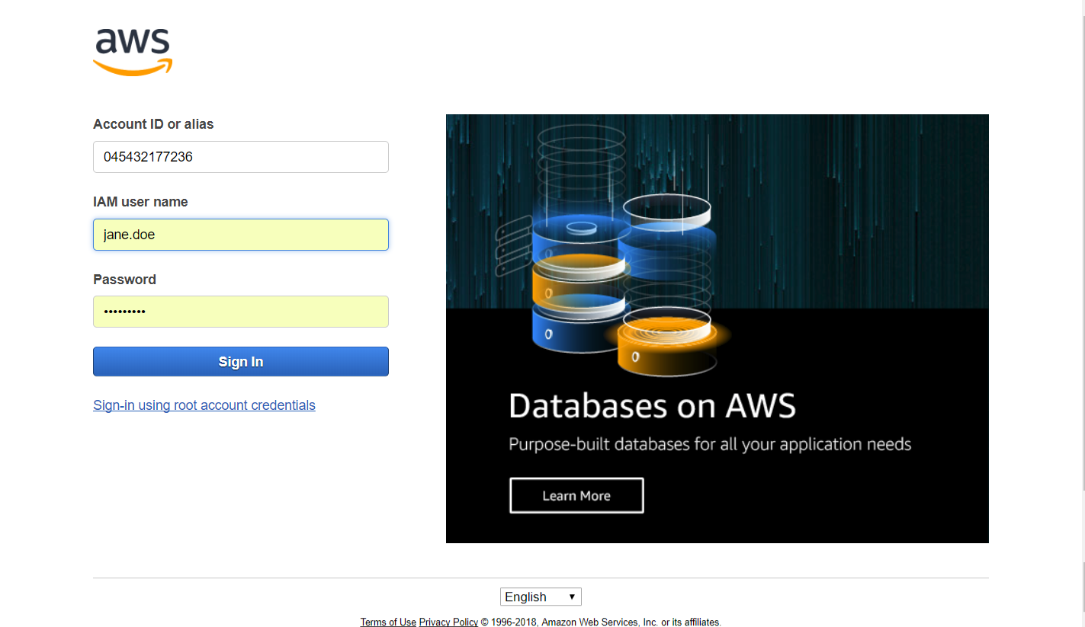Click the purpose-built databases subtitle text
Viewport: 1085px width, 627px height.
click(710, 444)
